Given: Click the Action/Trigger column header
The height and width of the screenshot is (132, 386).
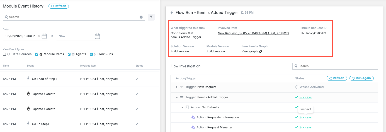Looking at the screenshot, I should point(186,78).
